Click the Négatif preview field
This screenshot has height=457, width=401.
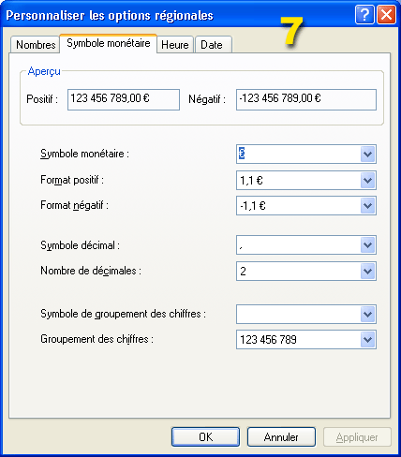306,99
